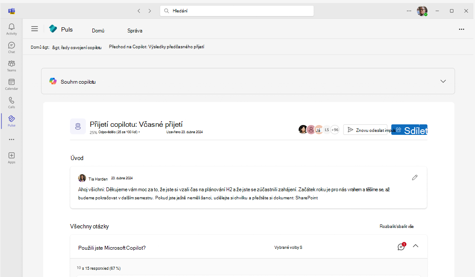Collapse the 'Použili jste Microsoft Copilot?' question
Screen dimensions: 475x277
point(416,247)
